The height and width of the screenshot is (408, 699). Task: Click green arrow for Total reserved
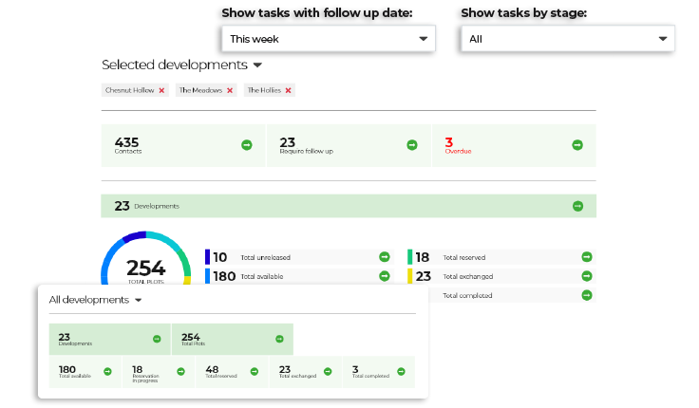click(587, 257)
